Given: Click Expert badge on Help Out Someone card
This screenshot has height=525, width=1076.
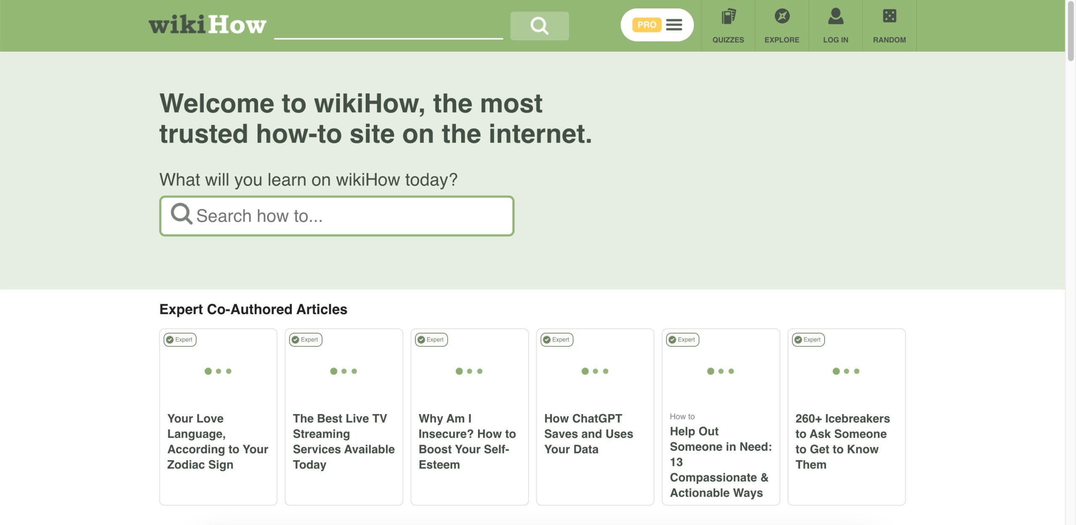Looking at the screenshot, I should tap(683, 340).
